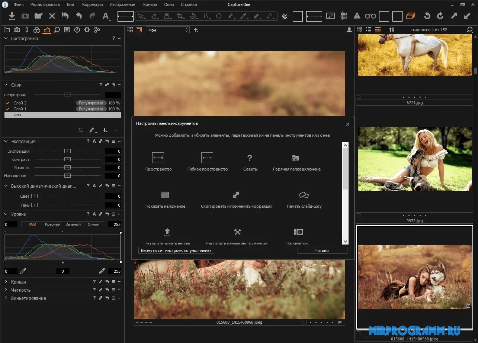Expand the Кривая panel

pyautogui.click(x=6, y=282)
